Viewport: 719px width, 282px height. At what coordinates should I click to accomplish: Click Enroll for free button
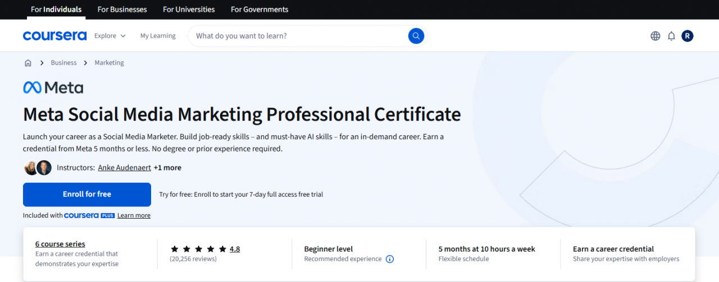pos(87,195)
